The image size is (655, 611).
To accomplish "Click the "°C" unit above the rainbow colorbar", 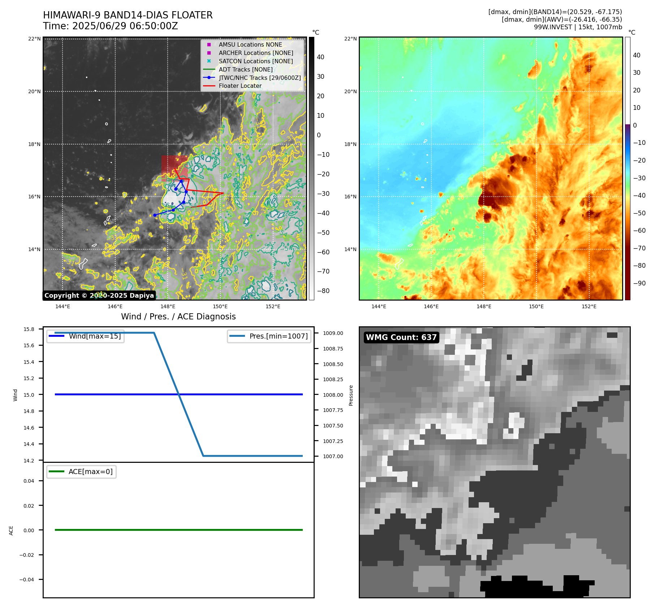I will point(632,33).
